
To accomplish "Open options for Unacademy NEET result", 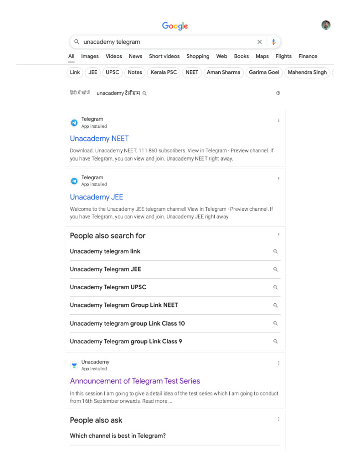I will tap(278, 120).
